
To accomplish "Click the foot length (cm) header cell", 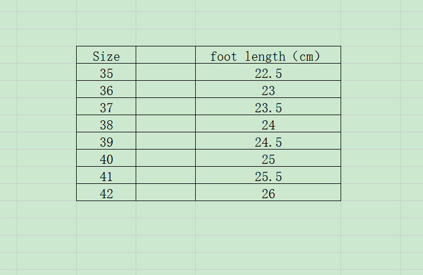I will pyautogui.click(x=268, y=56).
